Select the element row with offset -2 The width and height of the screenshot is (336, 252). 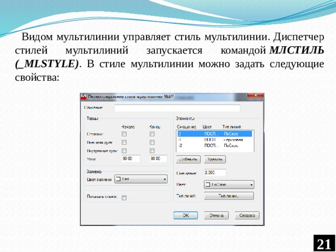(215, 145)
